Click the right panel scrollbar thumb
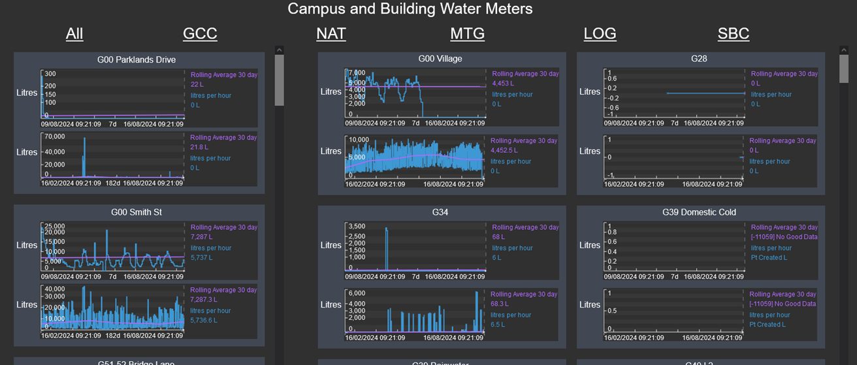This screenshot has width=857, height=365. tap(844, 69)
